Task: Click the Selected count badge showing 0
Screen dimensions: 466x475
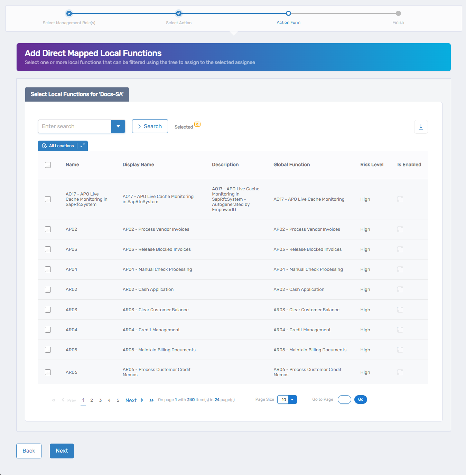Action: [197, 124]
